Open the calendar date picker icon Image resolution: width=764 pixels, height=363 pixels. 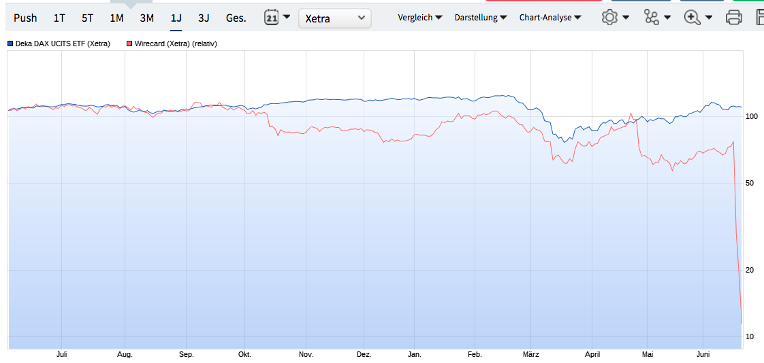(x=272, y=18)
